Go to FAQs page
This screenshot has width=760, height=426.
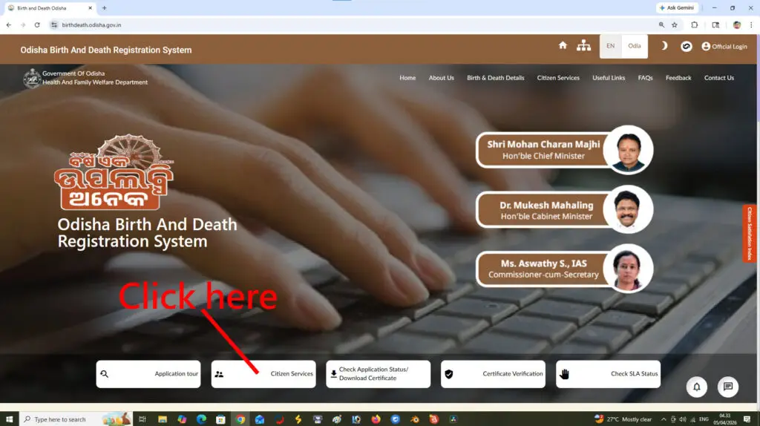click(645, 78)
